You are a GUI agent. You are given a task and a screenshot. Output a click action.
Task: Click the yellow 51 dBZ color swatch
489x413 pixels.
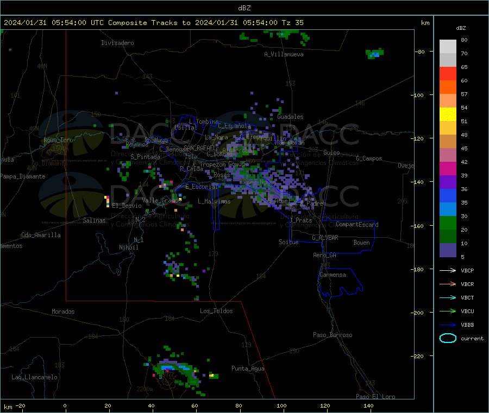[x=448, y=115]
